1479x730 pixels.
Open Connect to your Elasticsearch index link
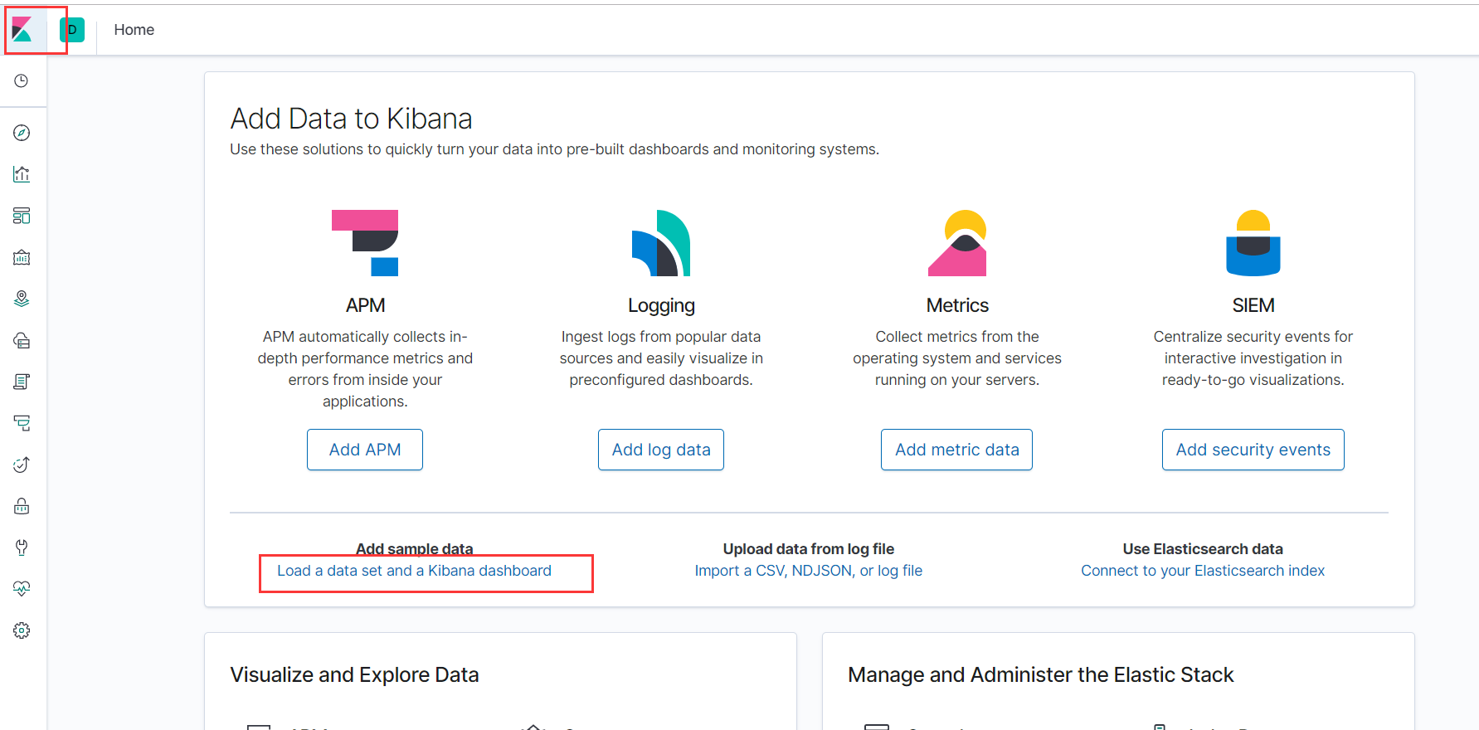[1203, 571]
